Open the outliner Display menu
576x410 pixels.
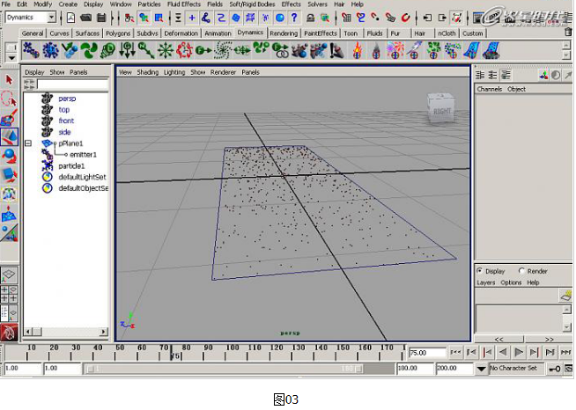tap(34, 72)
